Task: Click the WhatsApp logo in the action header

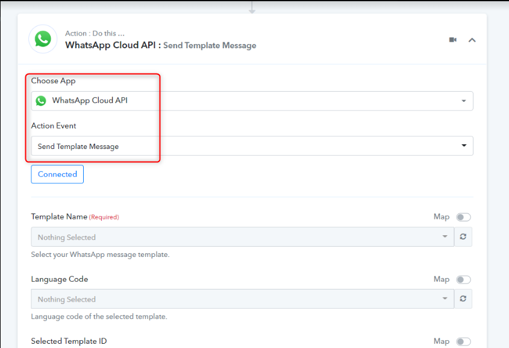Action: (43, 39)
